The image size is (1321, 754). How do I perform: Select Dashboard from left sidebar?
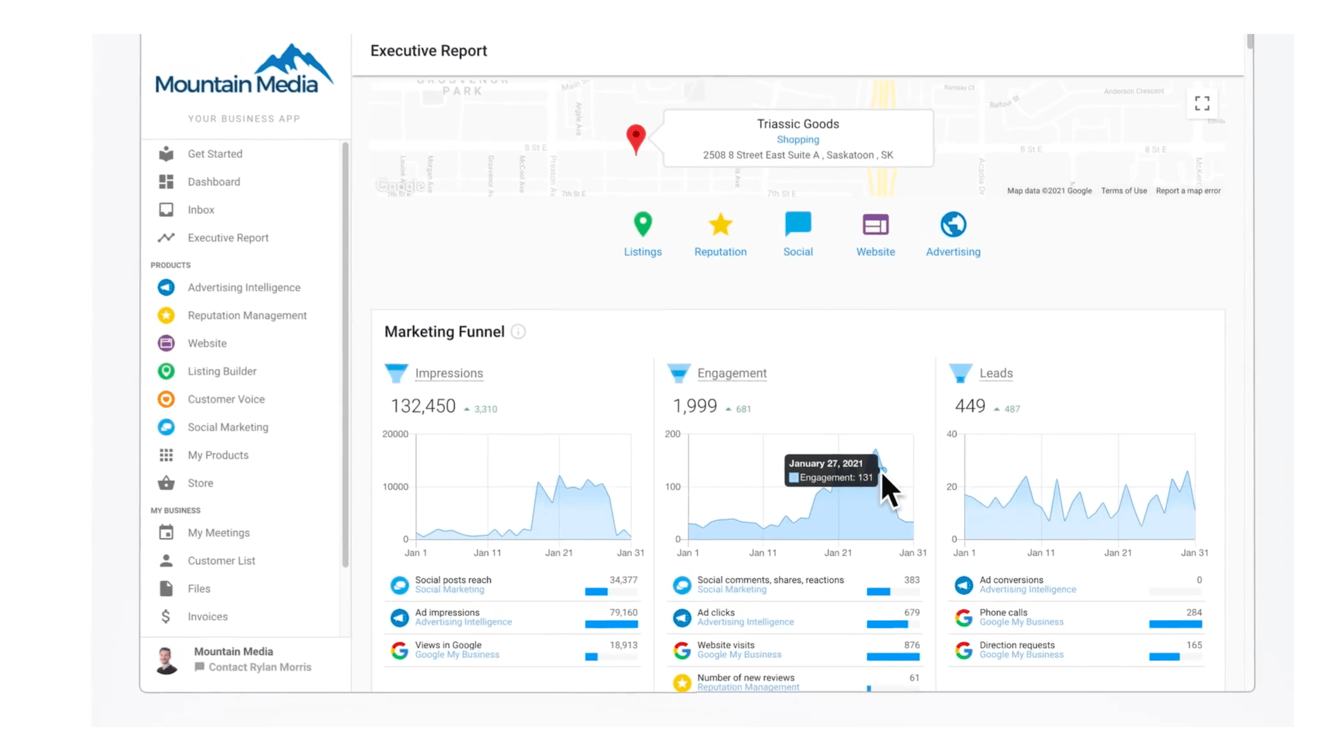pos(213,181)
